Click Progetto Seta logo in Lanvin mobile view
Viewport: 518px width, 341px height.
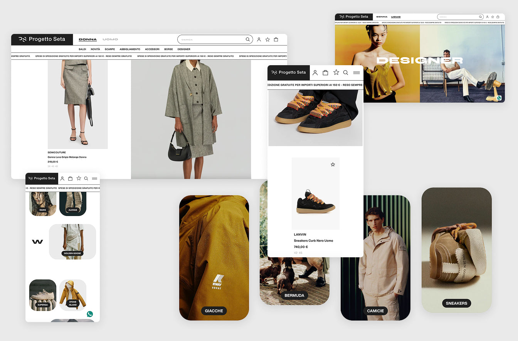point(288,72)
